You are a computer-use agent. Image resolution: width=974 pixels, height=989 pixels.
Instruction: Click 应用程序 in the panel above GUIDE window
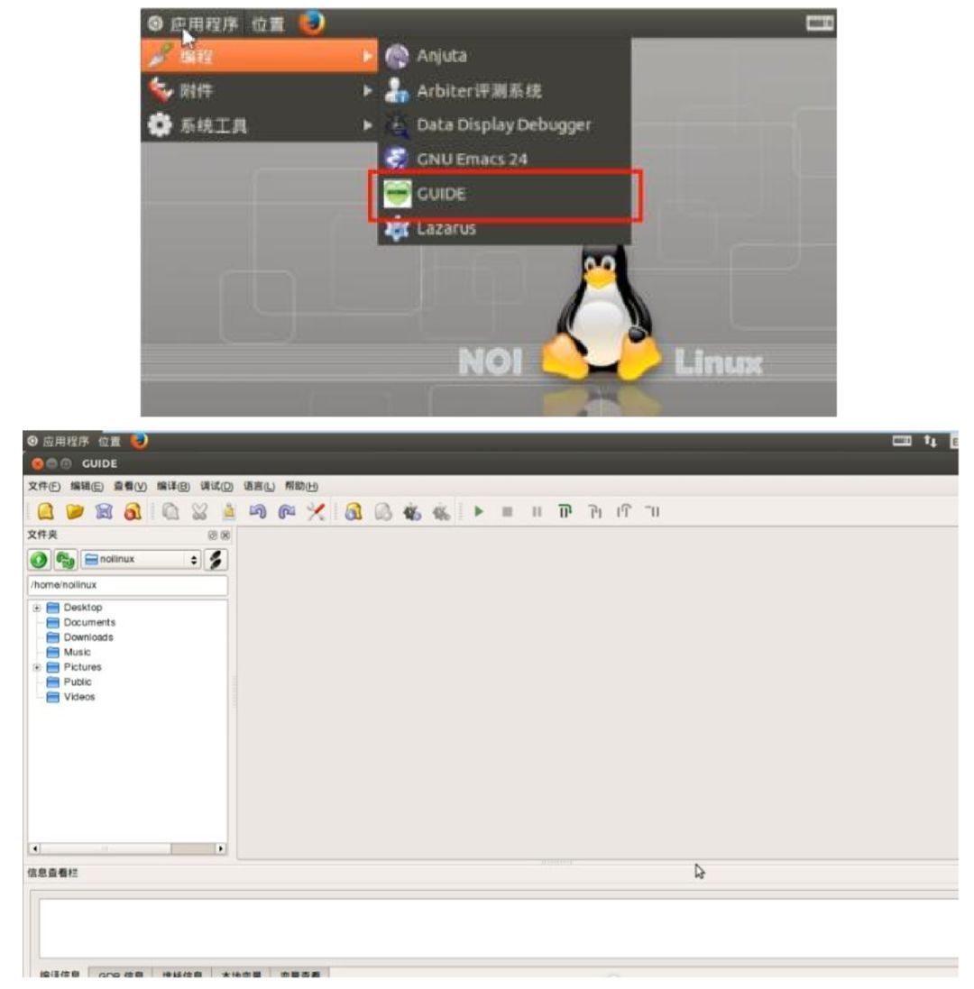66,442
